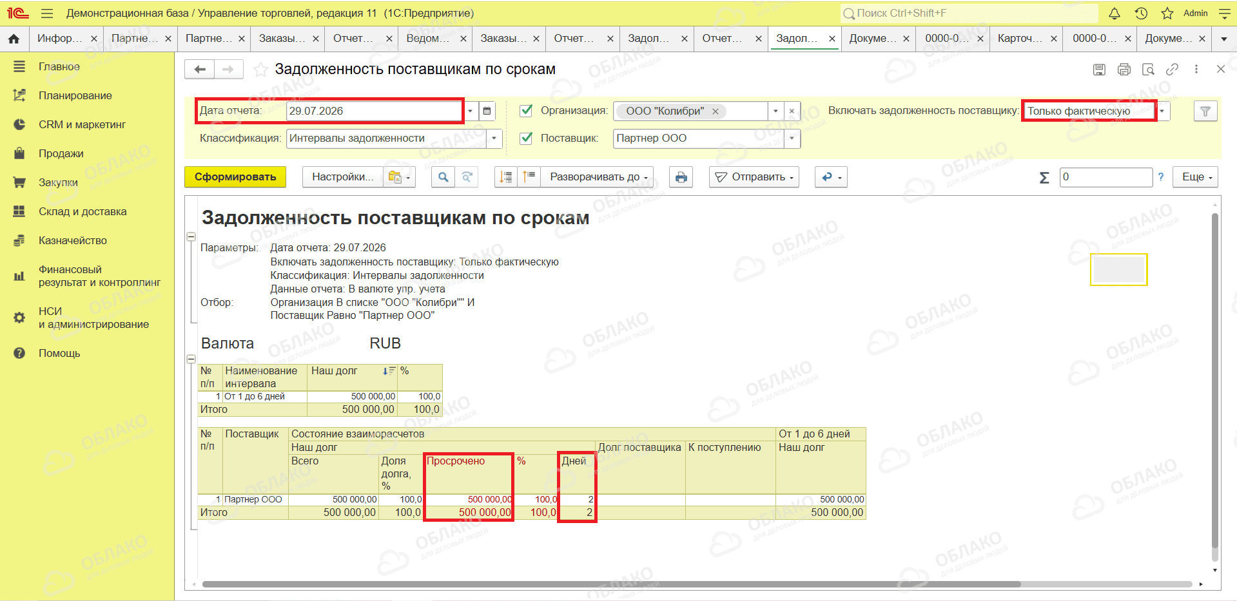Image resolution: width=1237 pixels, height=601 pixels.
Task: Go to the Закупки section
Action: coord(58,182)
